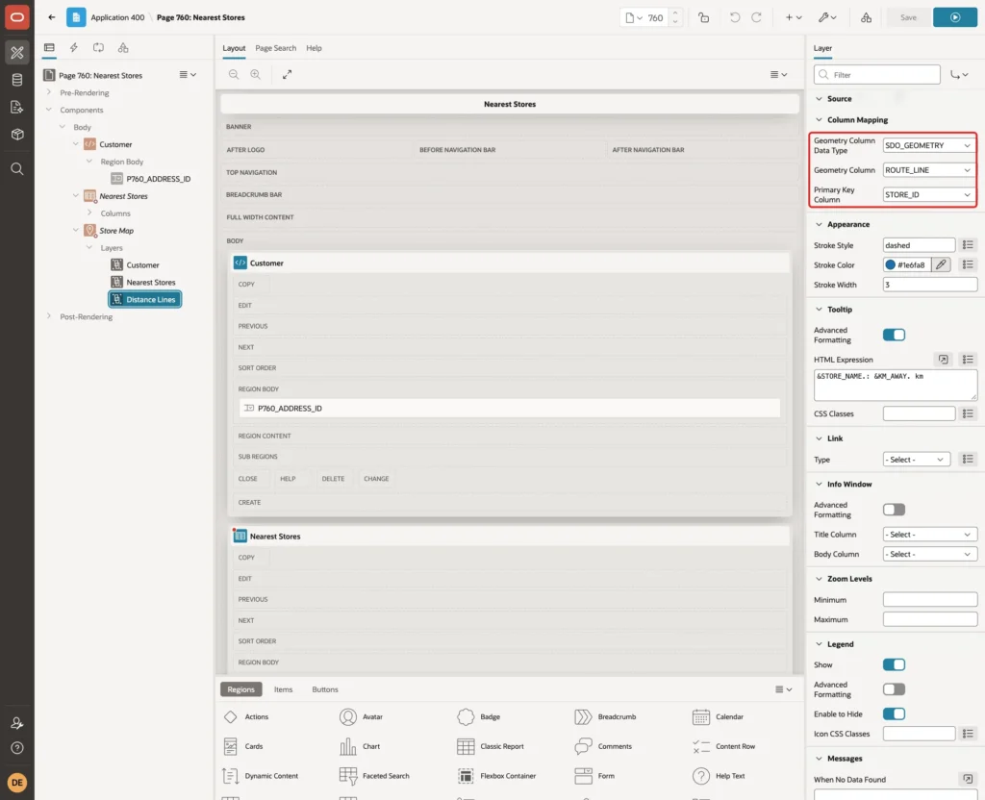Open Link Type select dropdown
This screenshot has width=985, height=800.
click(x=916, y=460)
